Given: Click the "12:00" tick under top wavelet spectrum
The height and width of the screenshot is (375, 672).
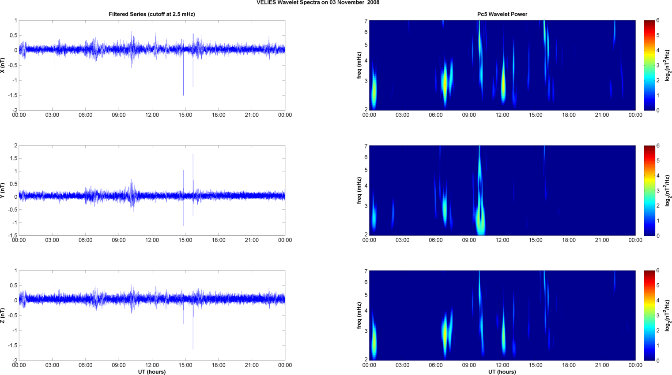Looking at the screenshot, I should tap(502, 115).
